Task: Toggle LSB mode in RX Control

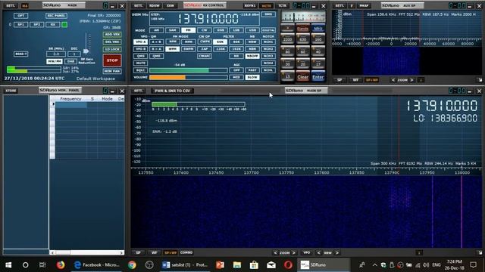Action: [236, 30]
